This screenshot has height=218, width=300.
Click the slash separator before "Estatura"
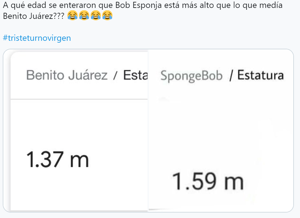[x=231, y=76]
